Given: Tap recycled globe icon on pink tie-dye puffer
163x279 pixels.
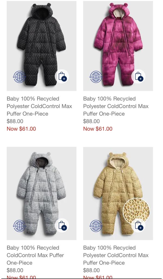Looking at the screenshot, I should click(x=96, y=77).
